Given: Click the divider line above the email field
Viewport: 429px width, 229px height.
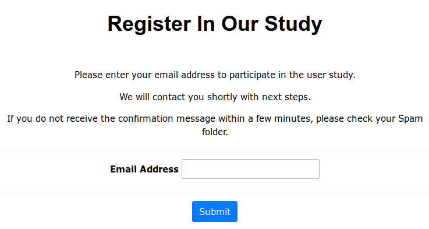Looking at the screenshot, I should [x=214, y=150].
